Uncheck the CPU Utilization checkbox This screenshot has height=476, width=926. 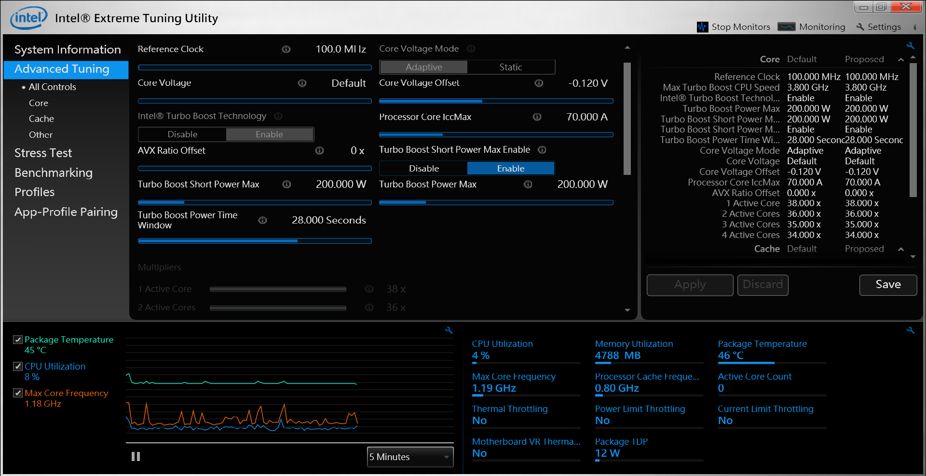(x=18, y=366)
